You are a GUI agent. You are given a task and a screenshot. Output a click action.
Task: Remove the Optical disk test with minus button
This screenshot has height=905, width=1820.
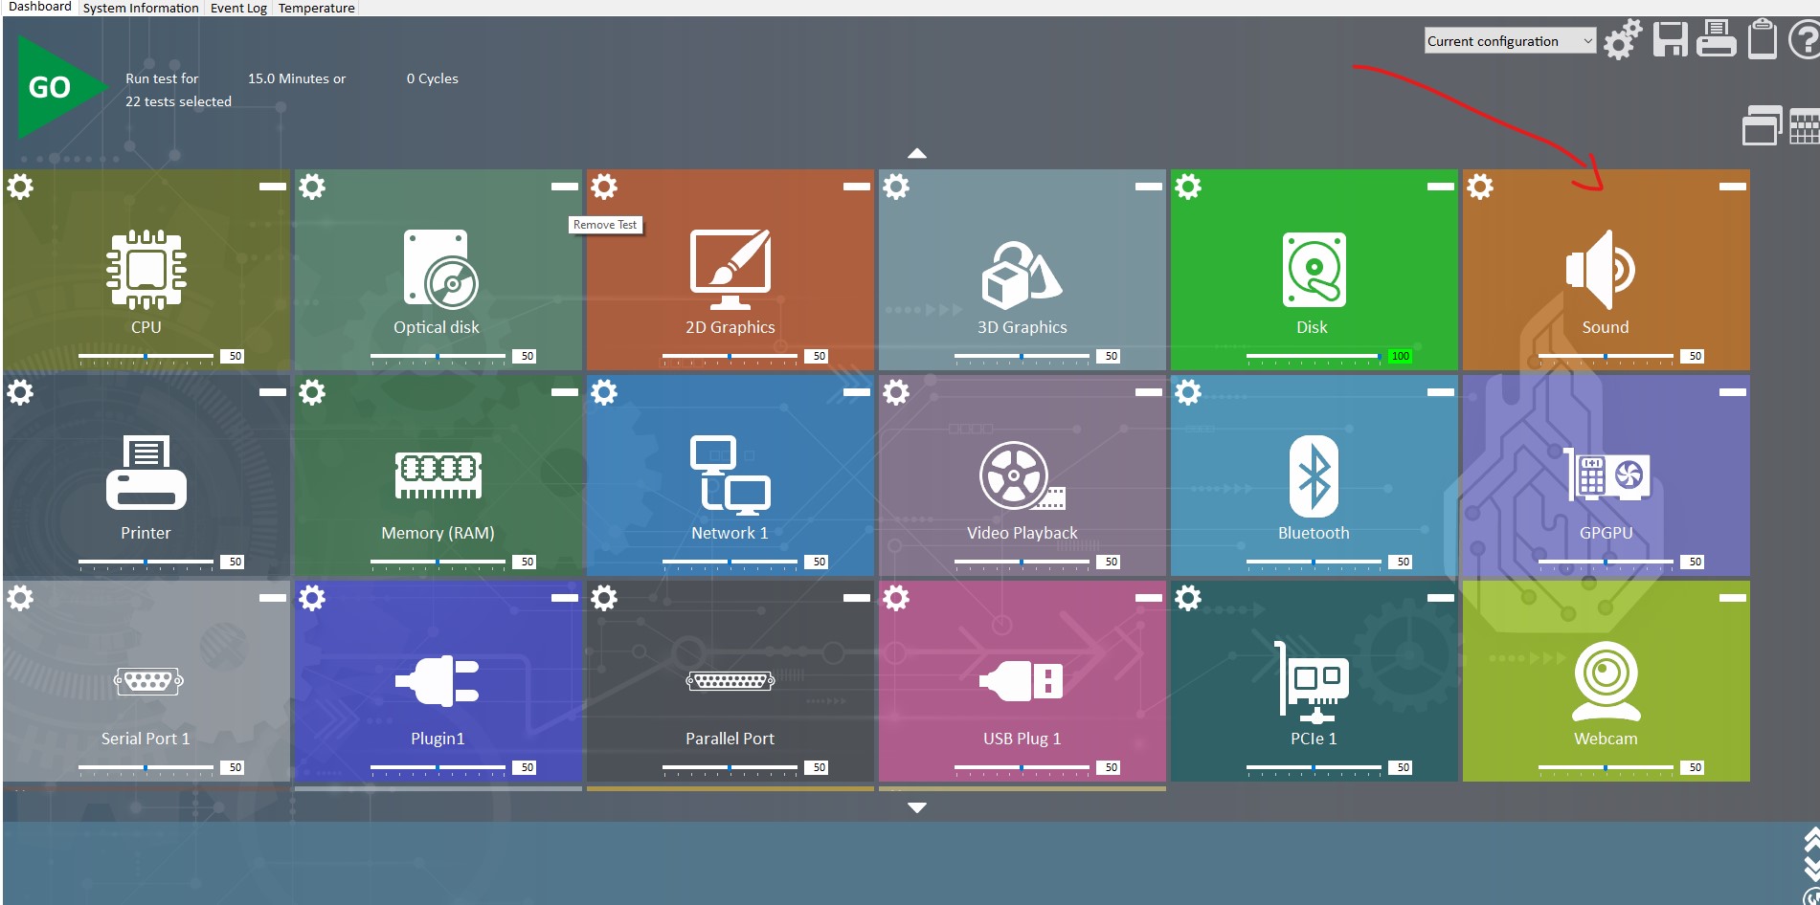click(564, 187)
